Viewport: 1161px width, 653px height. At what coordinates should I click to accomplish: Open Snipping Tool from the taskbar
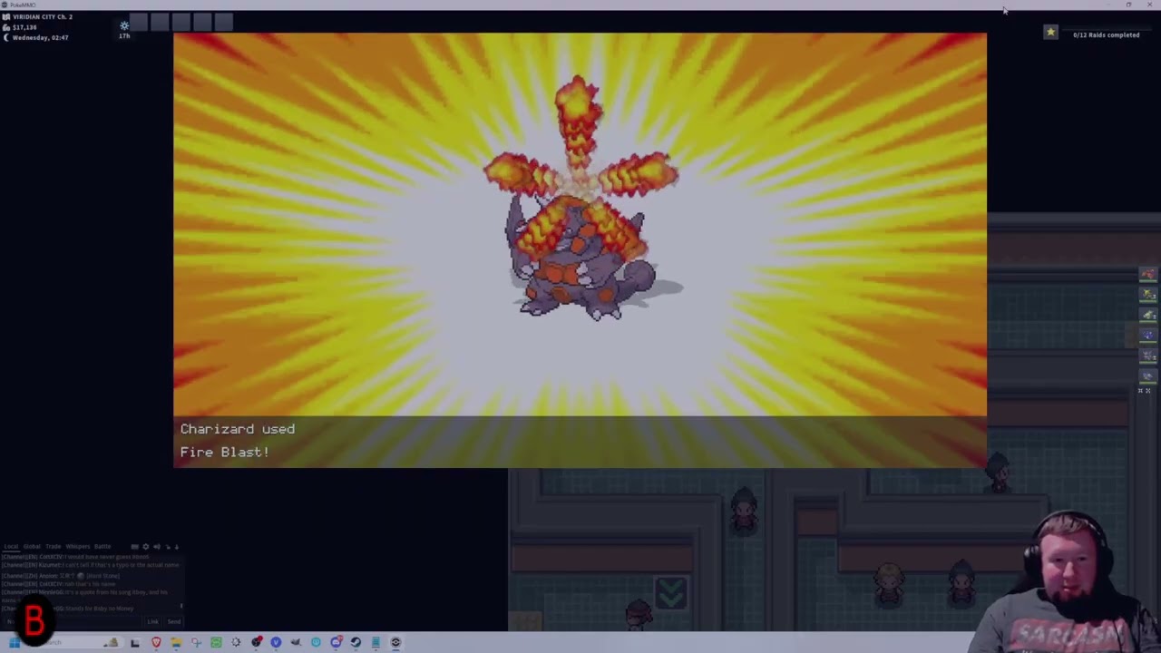point(197,642)
